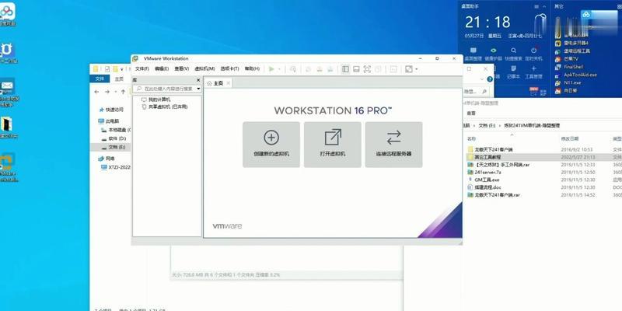Select 网络 in Explorer navigation

(107, 159)
